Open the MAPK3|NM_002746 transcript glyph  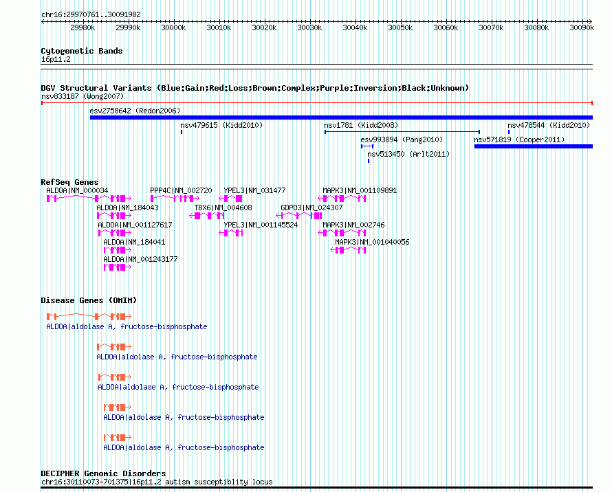pos(342,233)
